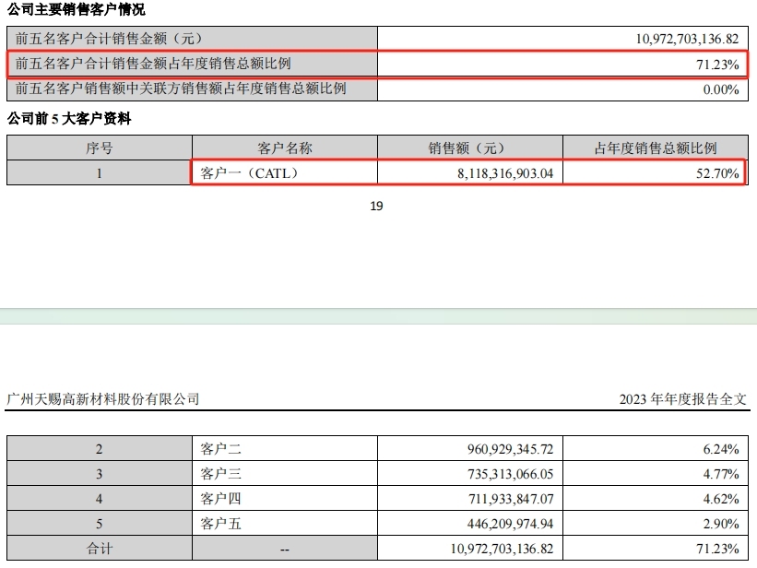Image resolution: width=757 pixels, height=568 pixels.
Task: Select the label 前五名客户销售额中关联方销售额占年度销售总额比例
Action: tap(181, 89)
